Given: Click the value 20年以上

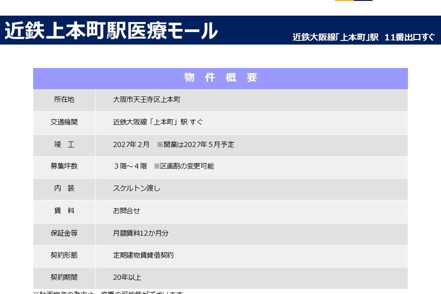Looking at the screenshot, I should point(127,277).
